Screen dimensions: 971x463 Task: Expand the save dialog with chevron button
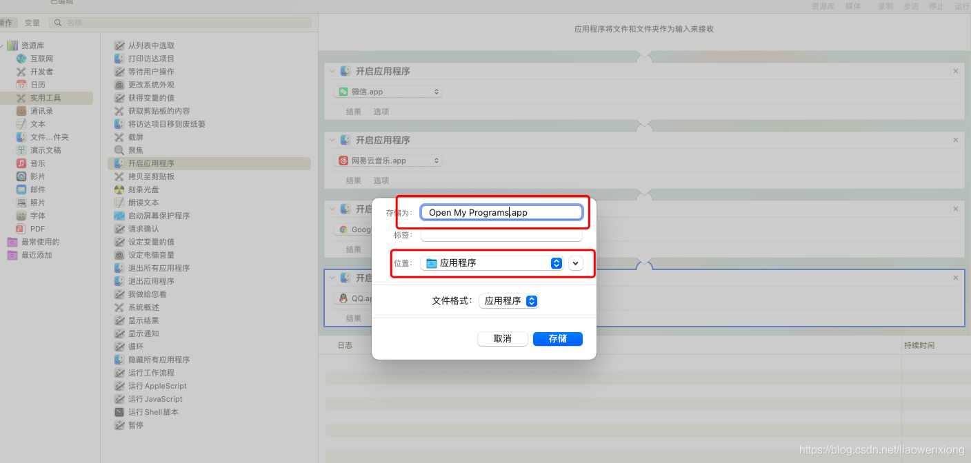(576, 263)
